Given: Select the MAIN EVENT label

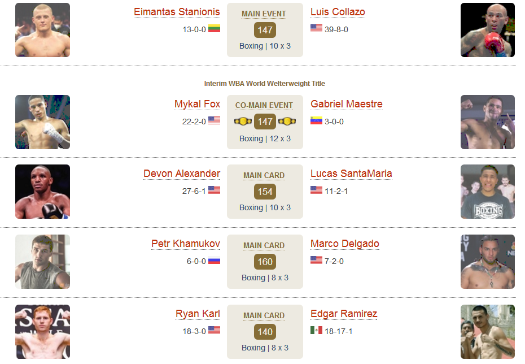Looking at the screenshot, I should pyautogui.click(x=264, y=14).
